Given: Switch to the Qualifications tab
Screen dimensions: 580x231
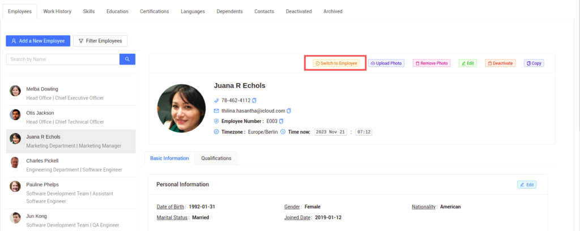Looking at the screenshot, I should point(216,158).
